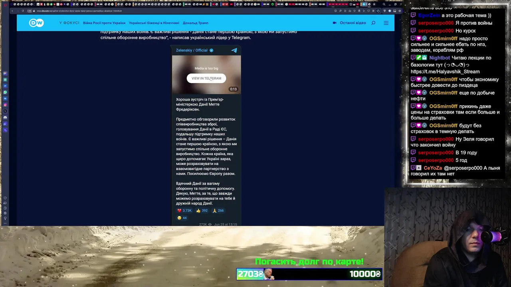Click the 'Погасить долг по карте!' goal title
The image size is (511, 287).
pyautogui.click(x=309, y=261)
